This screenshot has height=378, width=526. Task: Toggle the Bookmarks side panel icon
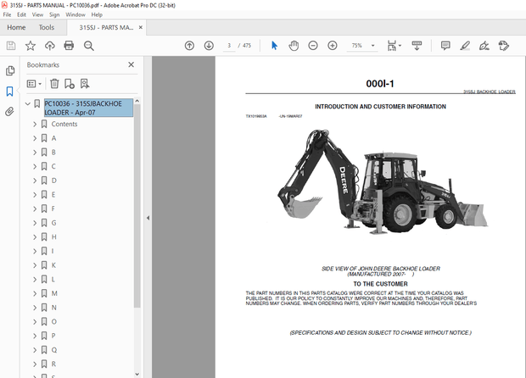click(9, 92)
